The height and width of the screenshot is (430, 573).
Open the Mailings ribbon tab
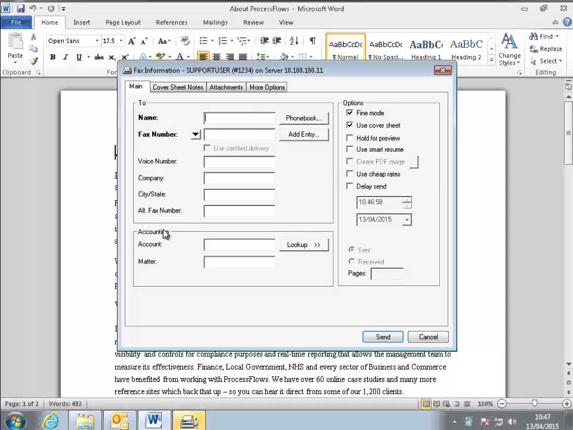pos(215,22)
